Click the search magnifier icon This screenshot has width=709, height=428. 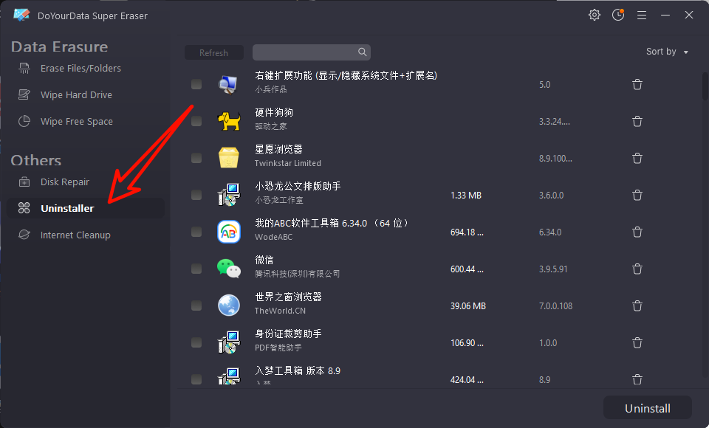point(362,52)
